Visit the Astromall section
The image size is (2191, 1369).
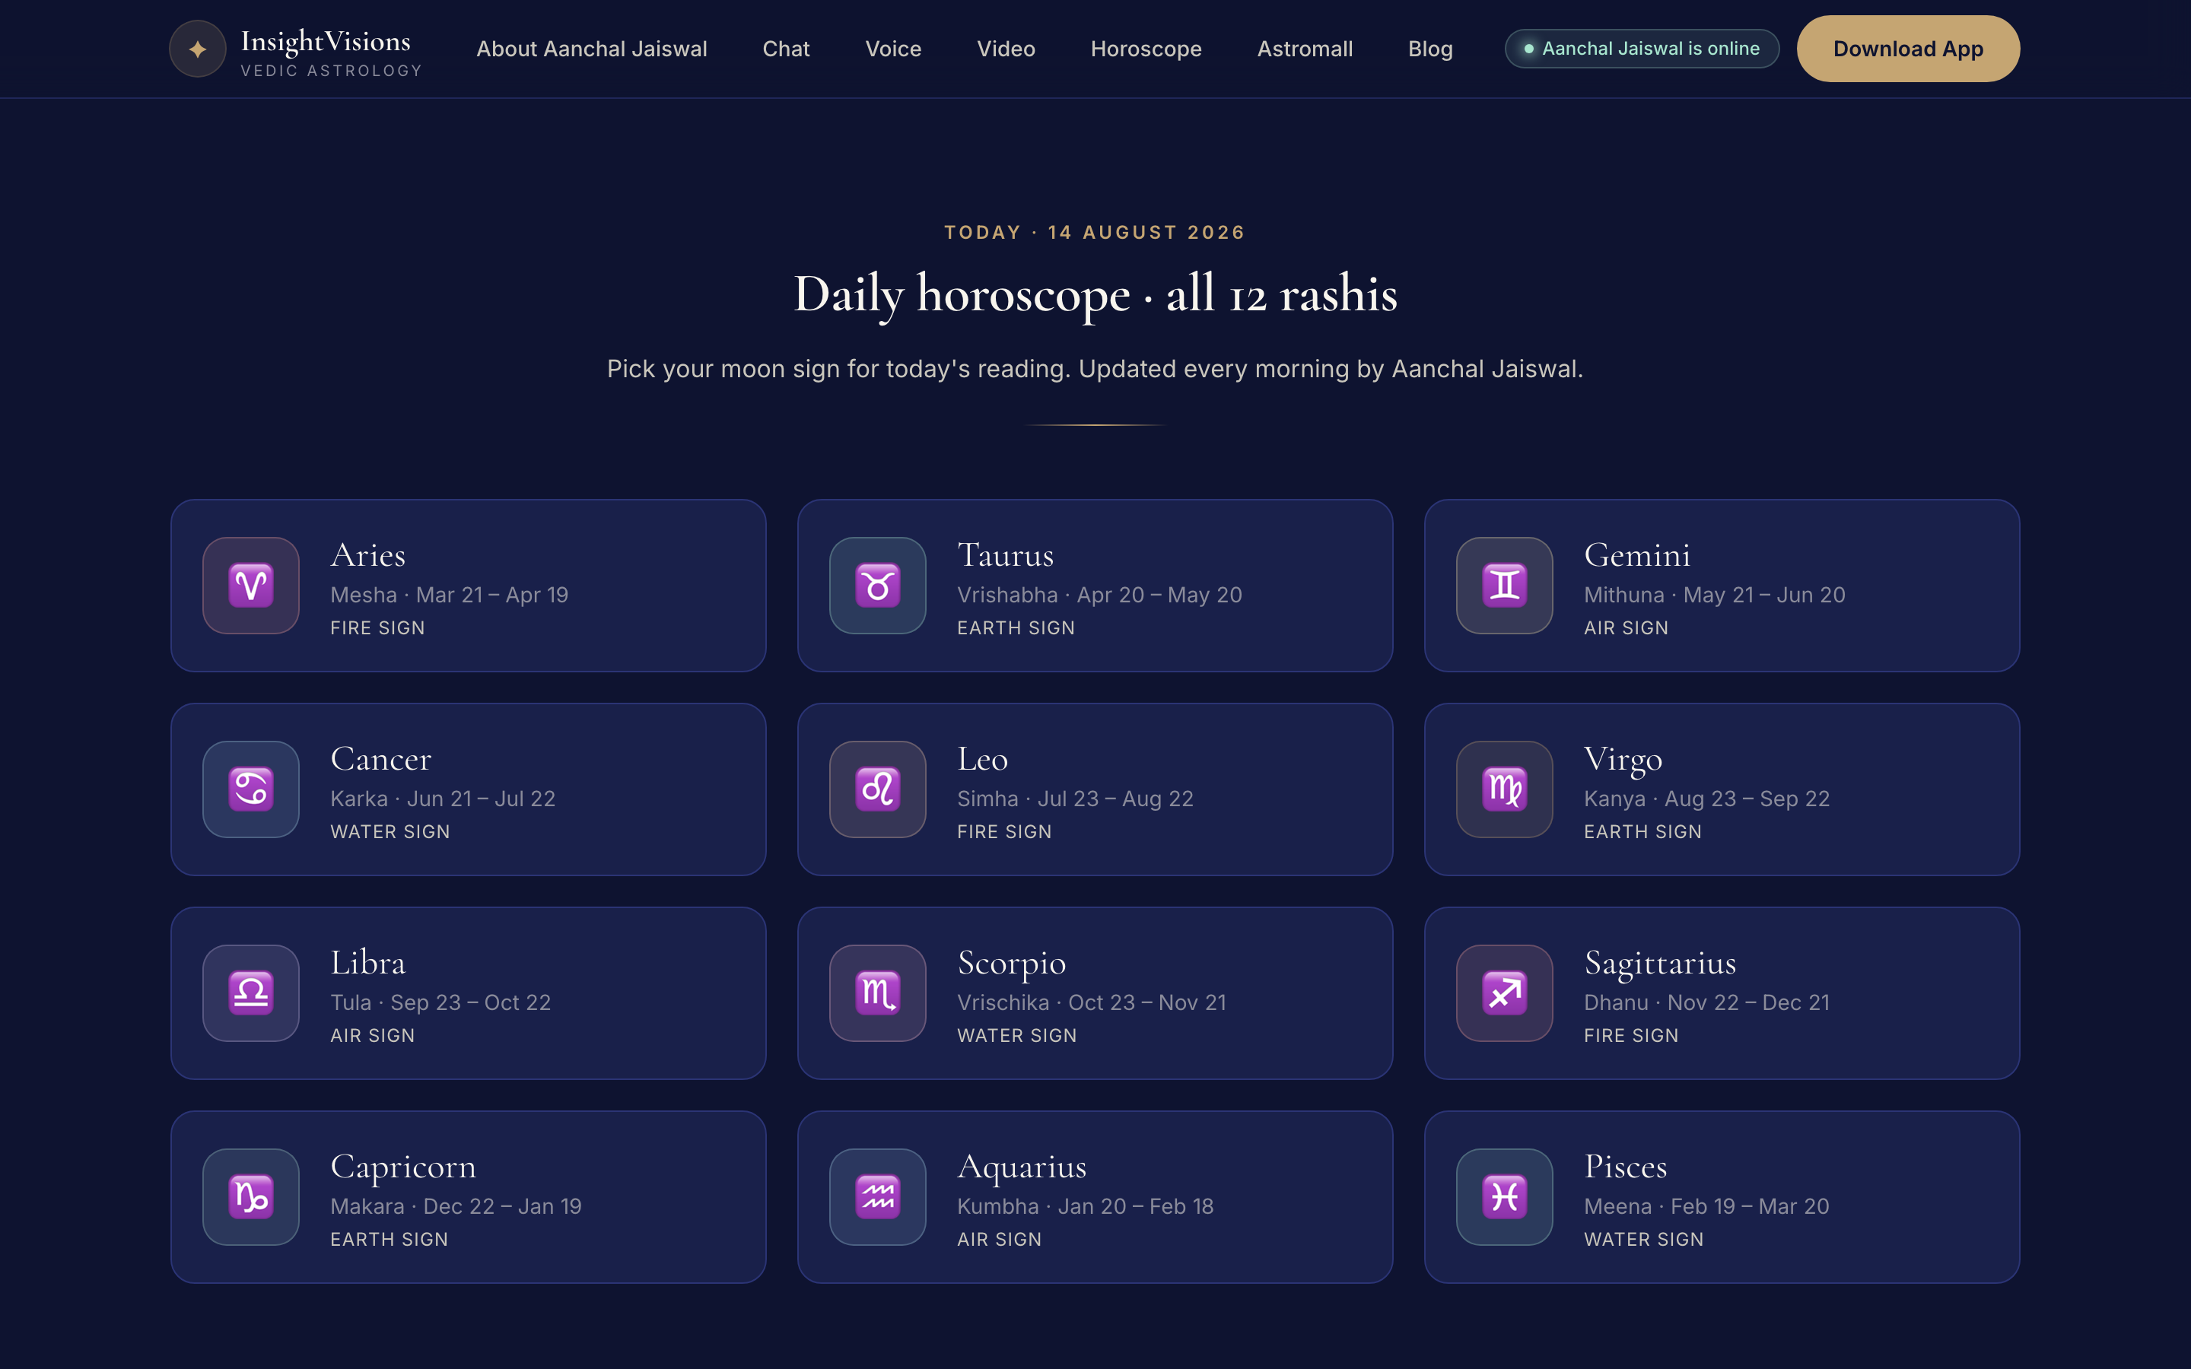tap(1305, 49)
